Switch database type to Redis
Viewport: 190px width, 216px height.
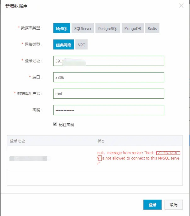(x=152, y=28)
